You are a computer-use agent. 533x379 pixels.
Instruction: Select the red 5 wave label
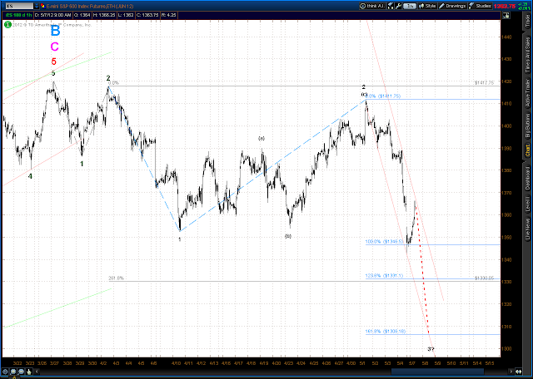[53, 62]
